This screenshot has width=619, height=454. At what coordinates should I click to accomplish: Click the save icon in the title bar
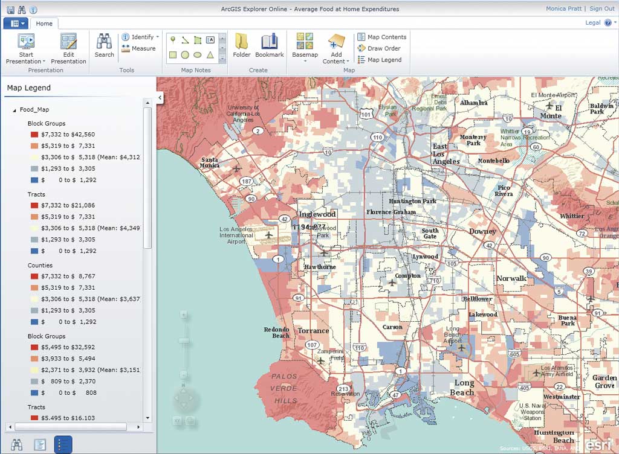11,10
